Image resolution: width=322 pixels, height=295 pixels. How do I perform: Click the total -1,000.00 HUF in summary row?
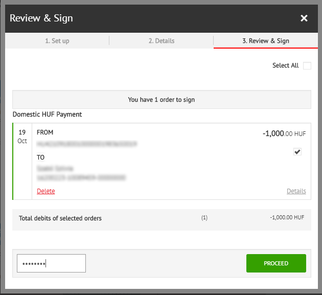(287, 218)
